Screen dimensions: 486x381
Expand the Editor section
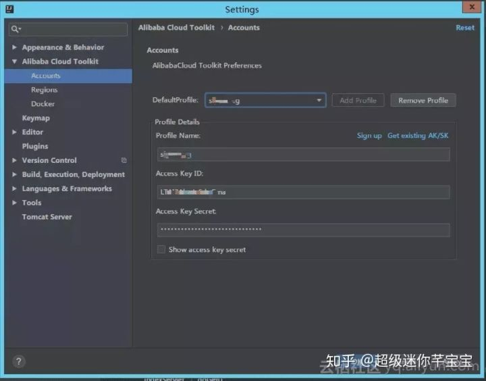14,132
